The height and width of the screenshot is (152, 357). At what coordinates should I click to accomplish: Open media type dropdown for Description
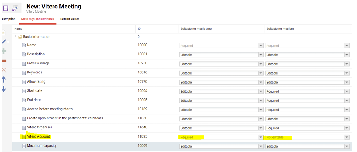click(x=260, y=55)
